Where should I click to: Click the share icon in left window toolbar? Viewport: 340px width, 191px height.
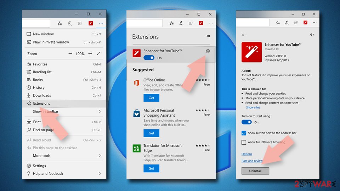[x=80, y=23]
